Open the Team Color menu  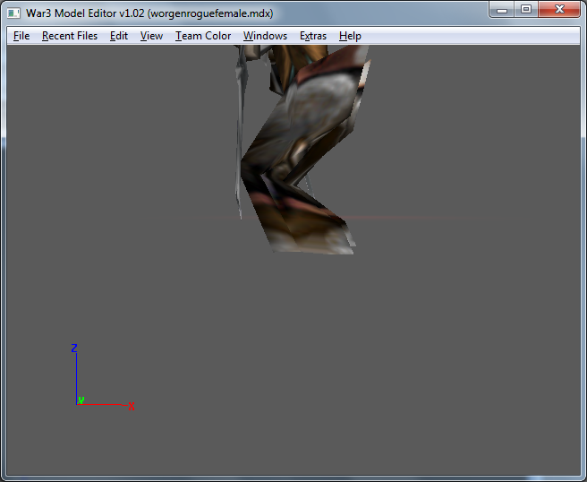(203, 36)
